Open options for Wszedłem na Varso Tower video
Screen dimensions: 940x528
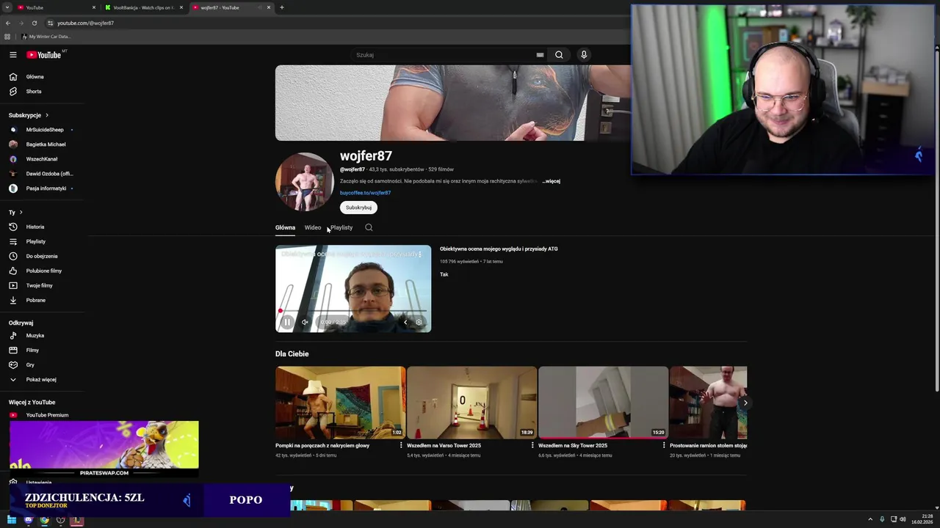(532, 445)
